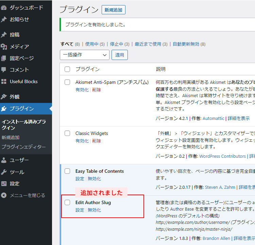This screenshot has width=255, height=245.
Task: Click the コメント speech bubble icon
Action: click(4, 70)
